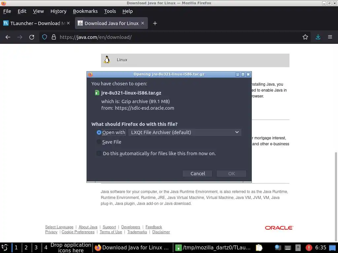338x253 pixels.
Task: Open the LXQt start menu icon in taskbar
Action: pyautogui.click(x=5, y=247)
